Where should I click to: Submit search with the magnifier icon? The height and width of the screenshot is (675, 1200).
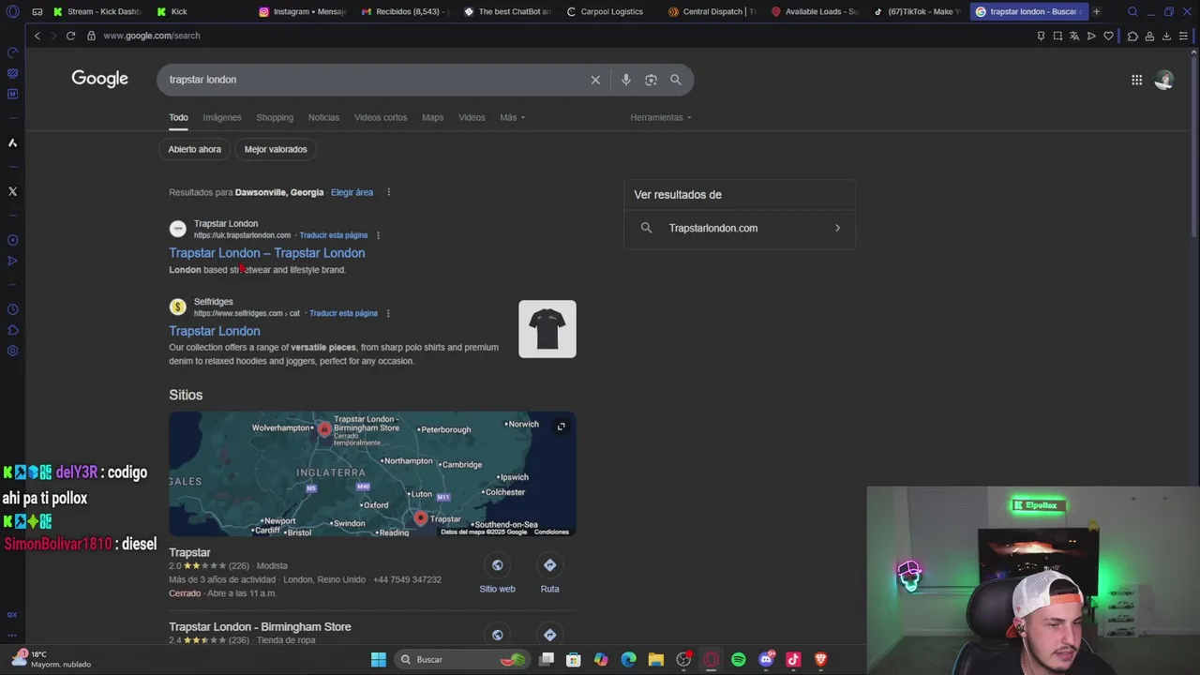coord(675,80)
